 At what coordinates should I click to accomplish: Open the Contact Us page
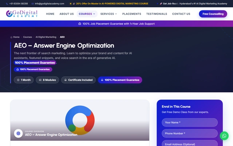(x=181, y=14)
